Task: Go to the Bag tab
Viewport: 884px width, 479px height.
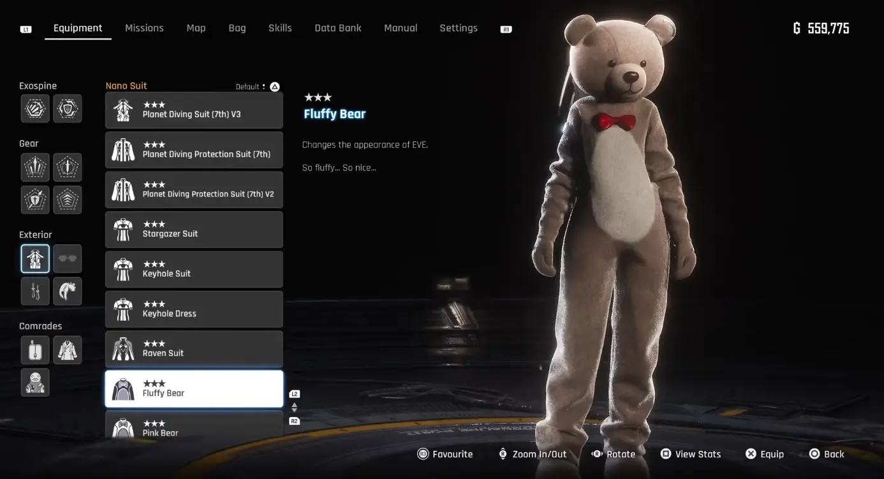Action: pyautogui.click(x=237, y=28)
